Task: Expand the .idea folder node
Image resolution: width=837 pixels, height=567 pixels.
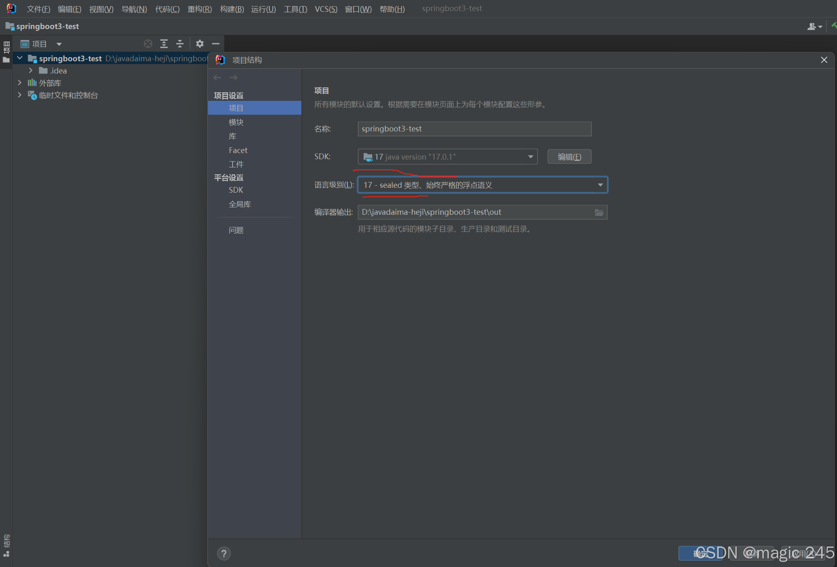Action: click(31, 71)
